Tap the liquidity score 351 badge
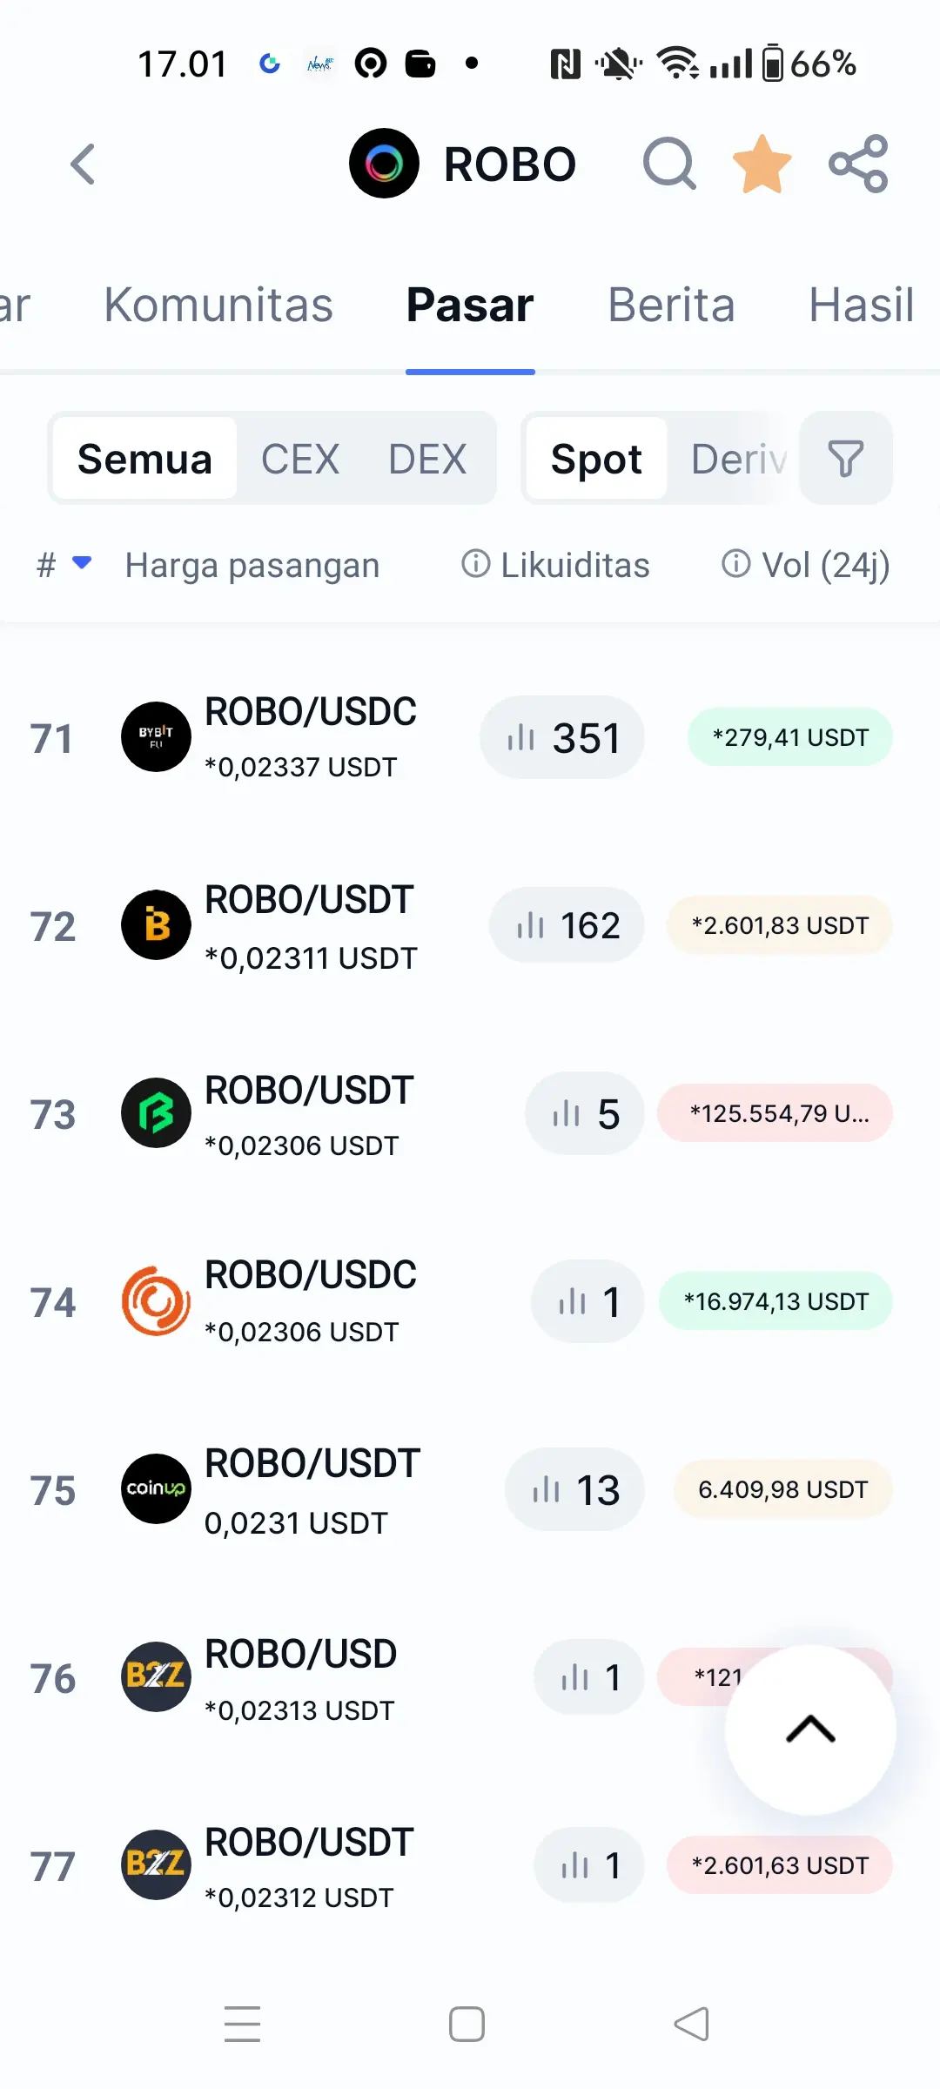Screen dimensions: 940x2089 (x=562, y=738)
